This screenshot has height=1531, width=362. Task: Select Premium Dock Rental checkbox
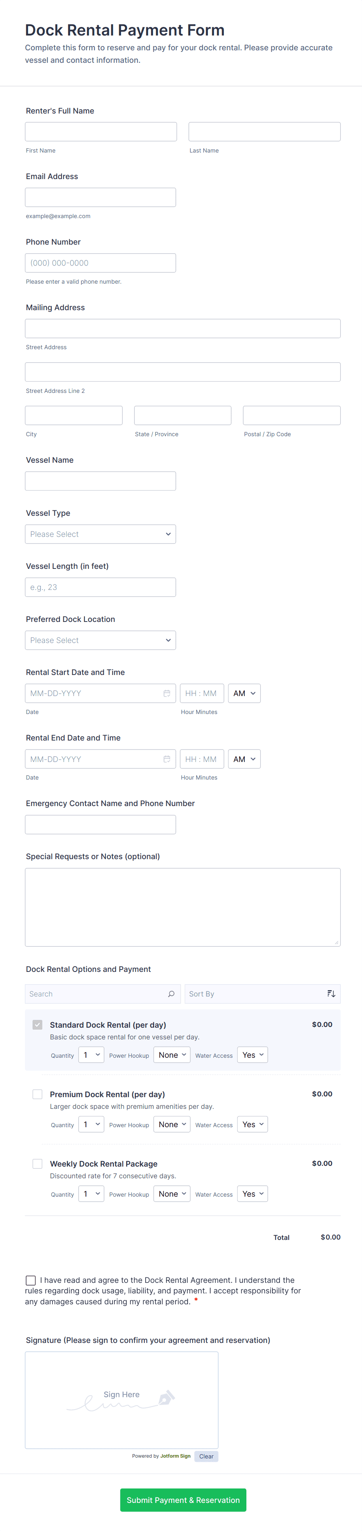click(37, 1094)
